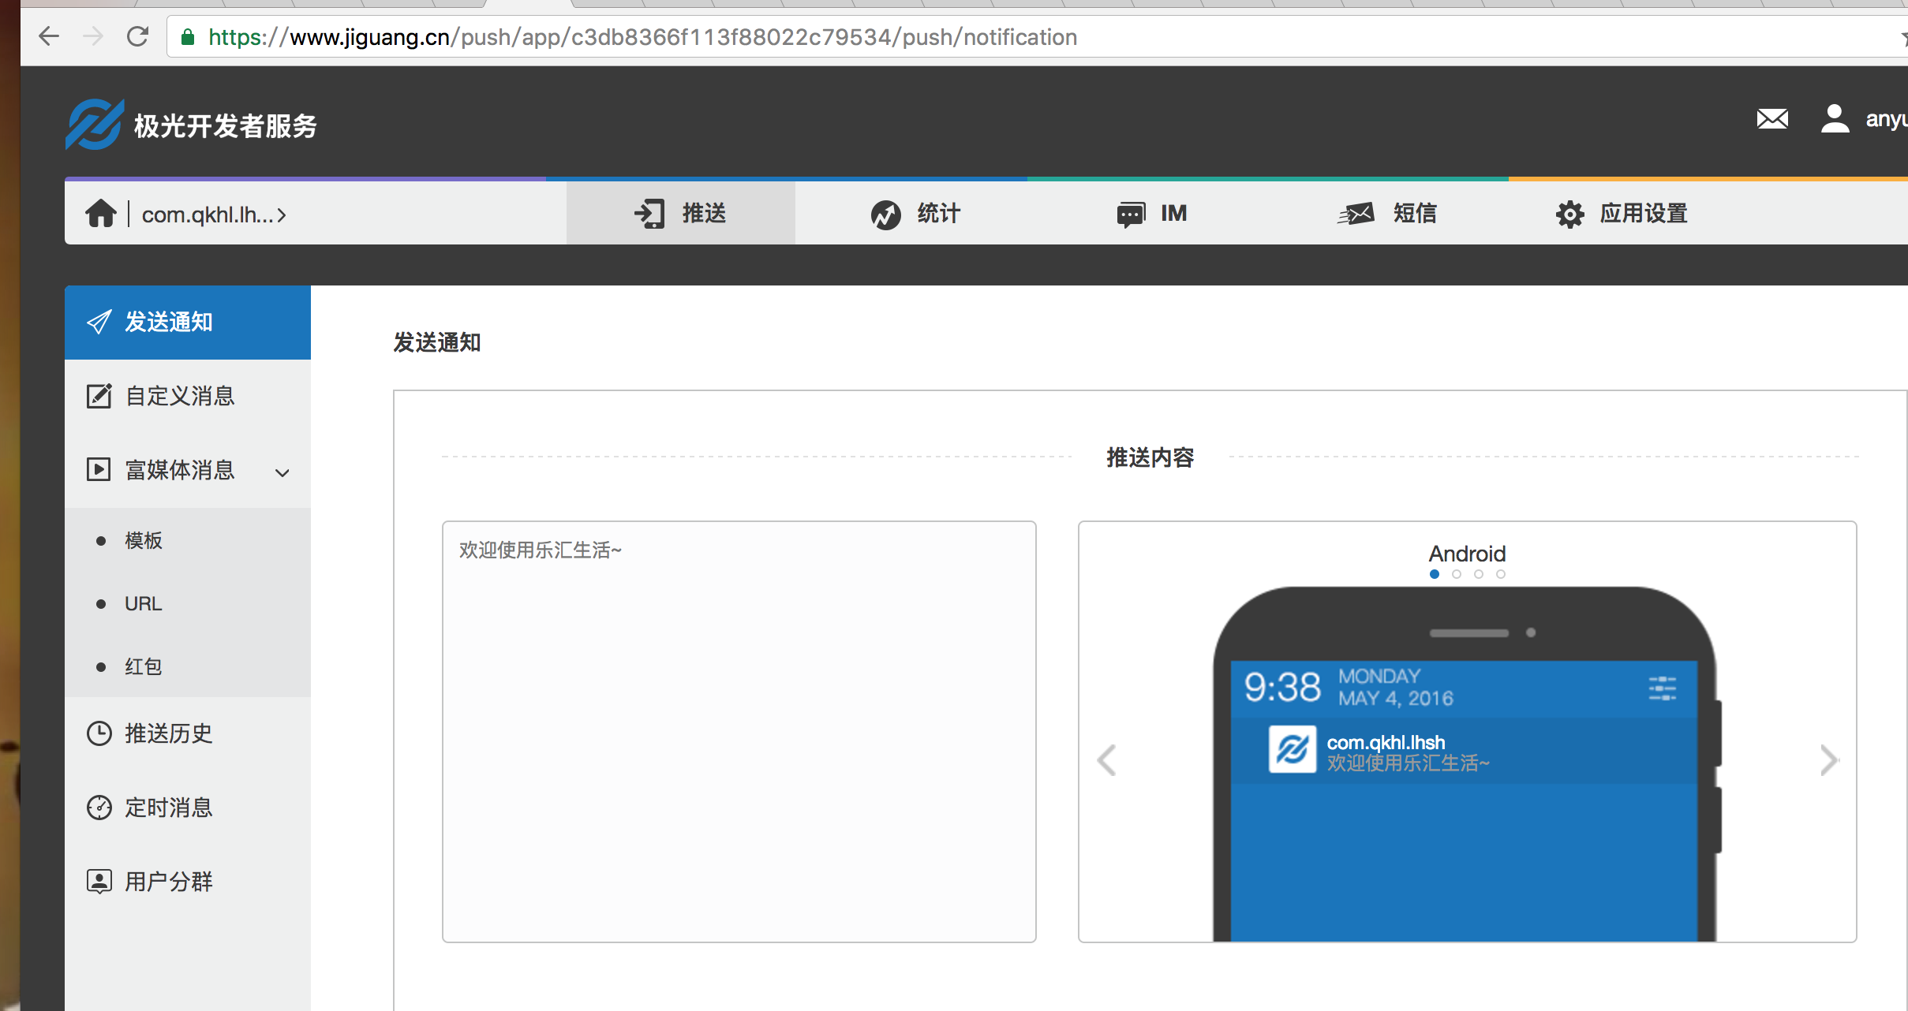1908x1011 pixels.
Task: Select the 模板 submenu item
Action: tap(188, 540)
